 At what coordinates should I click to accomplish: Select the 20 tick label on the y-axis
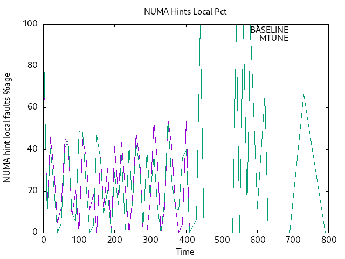[32, 190]
